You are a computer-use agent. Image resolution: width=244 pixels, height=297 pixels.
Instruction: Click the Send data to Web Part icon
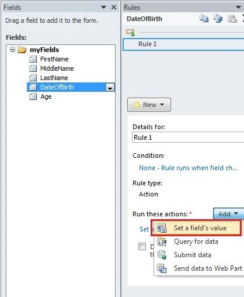click(162, 268)
